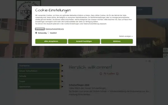The width and height of the screenshot is (168, 105).
Task: Click the small icon left of the print icon
Action: tap(146, 61)
